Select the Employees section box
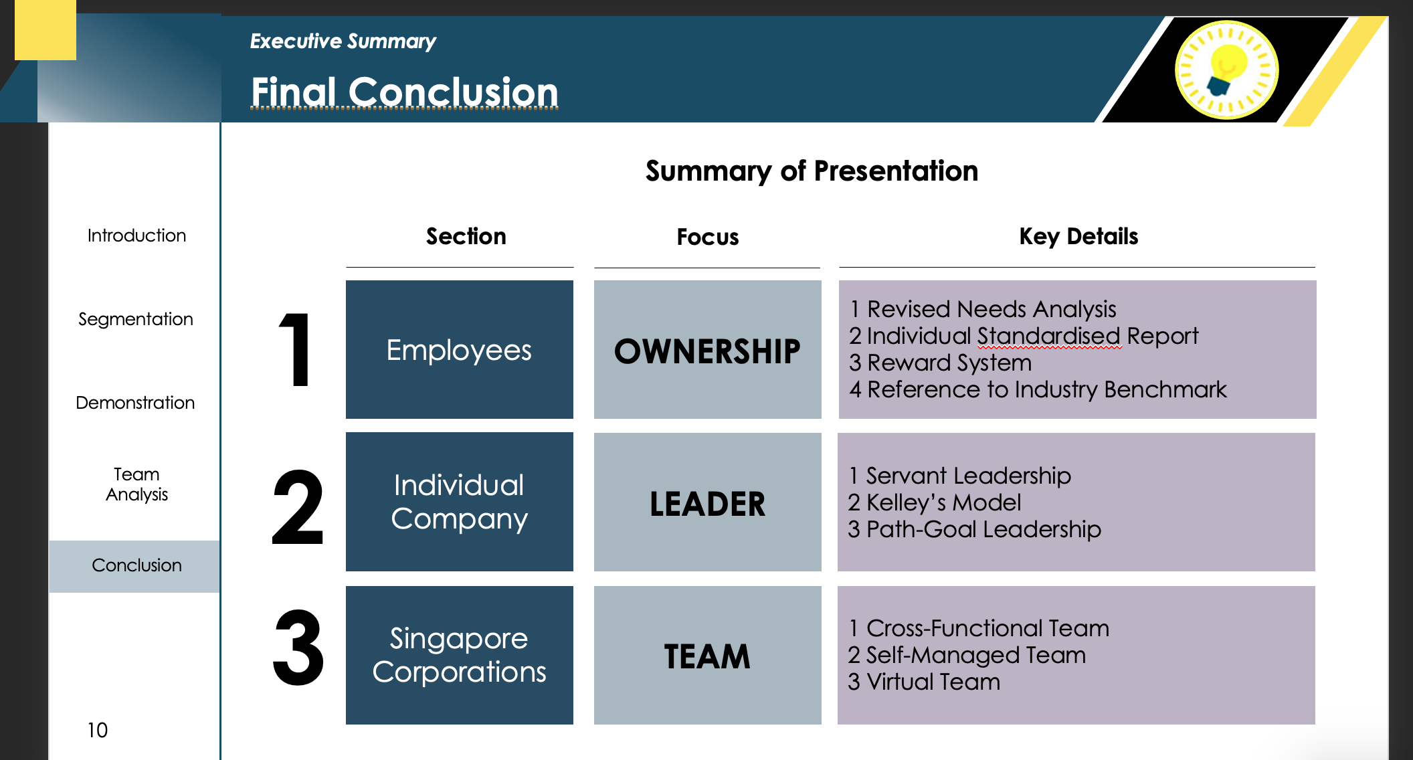Screen dimensions: 1413x760 [x=459, y=350]
